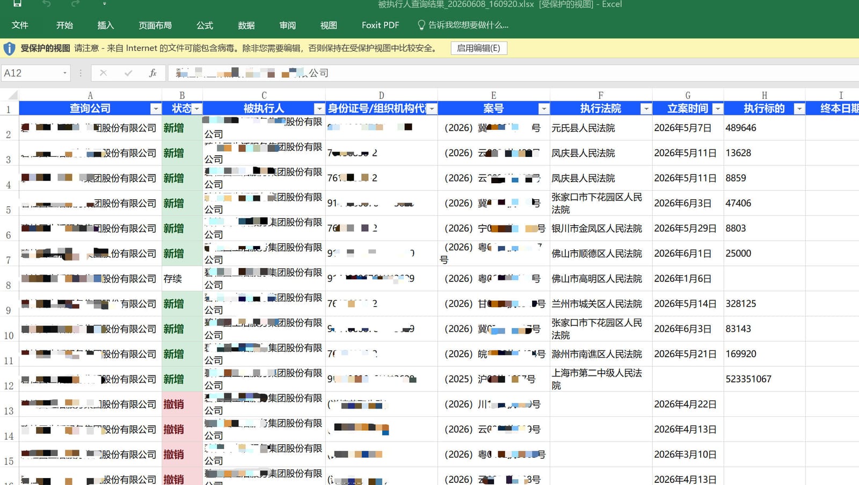Click the 2026年6月1日 date cell
The image size is (859, 485).
688,254
